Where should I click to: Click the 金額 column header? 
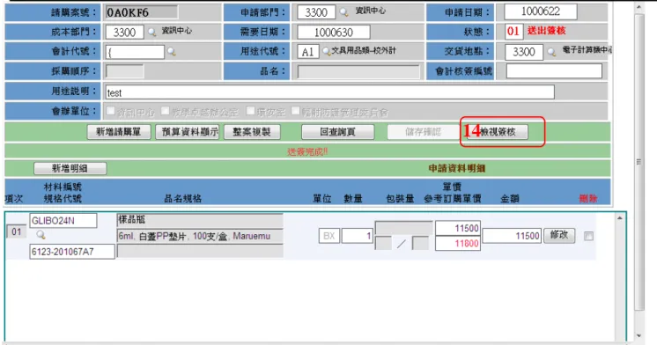[x=510, y=198]
